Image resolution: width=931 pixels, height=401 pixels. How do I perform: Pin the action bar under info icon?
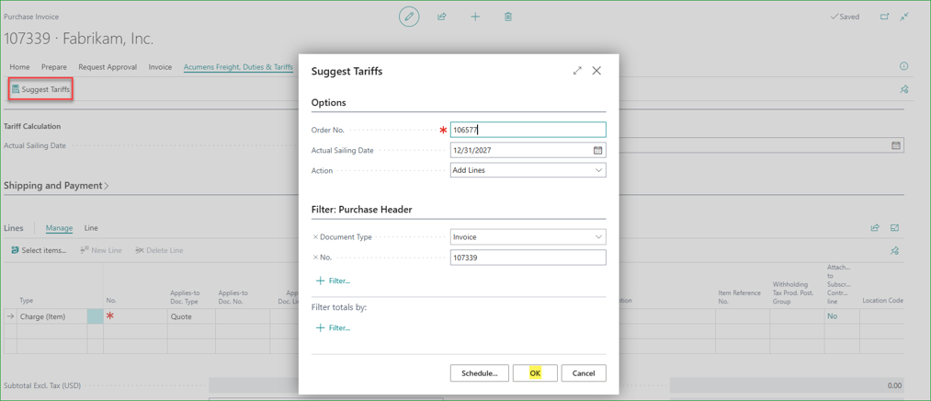coord(904,90)
